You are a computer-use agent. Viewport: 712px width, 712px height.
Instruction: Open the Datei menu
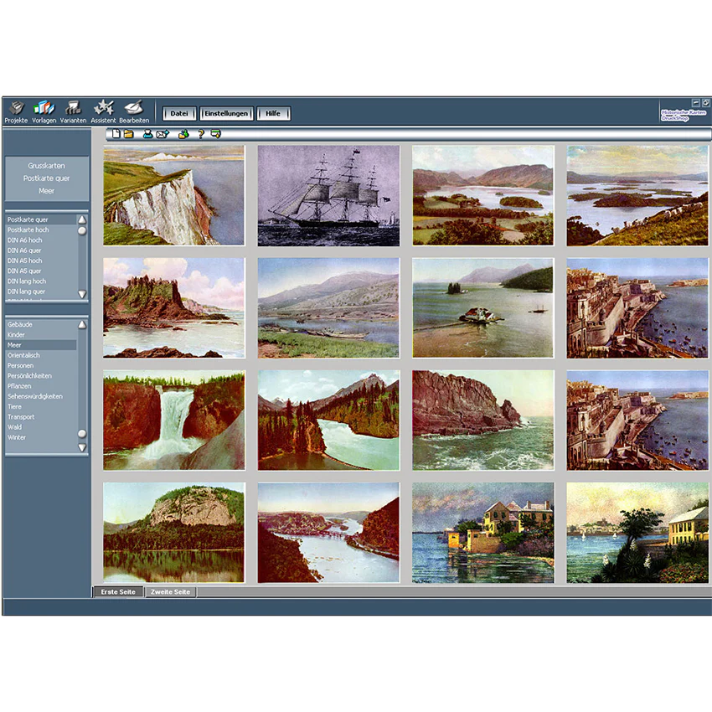pos(179,114)
